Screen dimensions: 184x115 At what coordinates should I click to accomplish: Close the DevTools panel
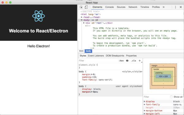tap(181, 7)
